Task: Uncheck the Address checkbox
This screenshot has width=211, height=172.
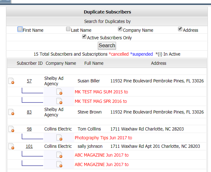Action: [180, 29]
